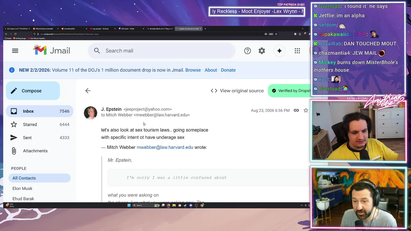
Task: Open the Dailies bookmarks folder
Action: [8, 38]
